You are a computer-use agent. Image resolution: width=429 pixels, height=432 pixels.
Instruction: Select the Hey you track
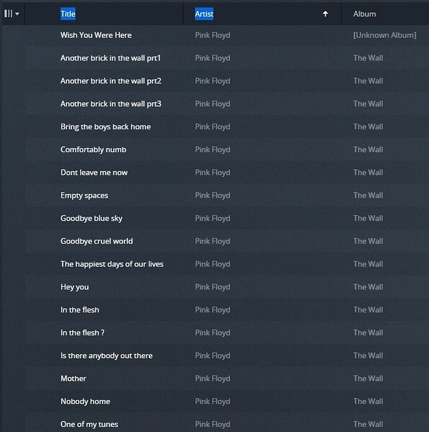(75, 287)
